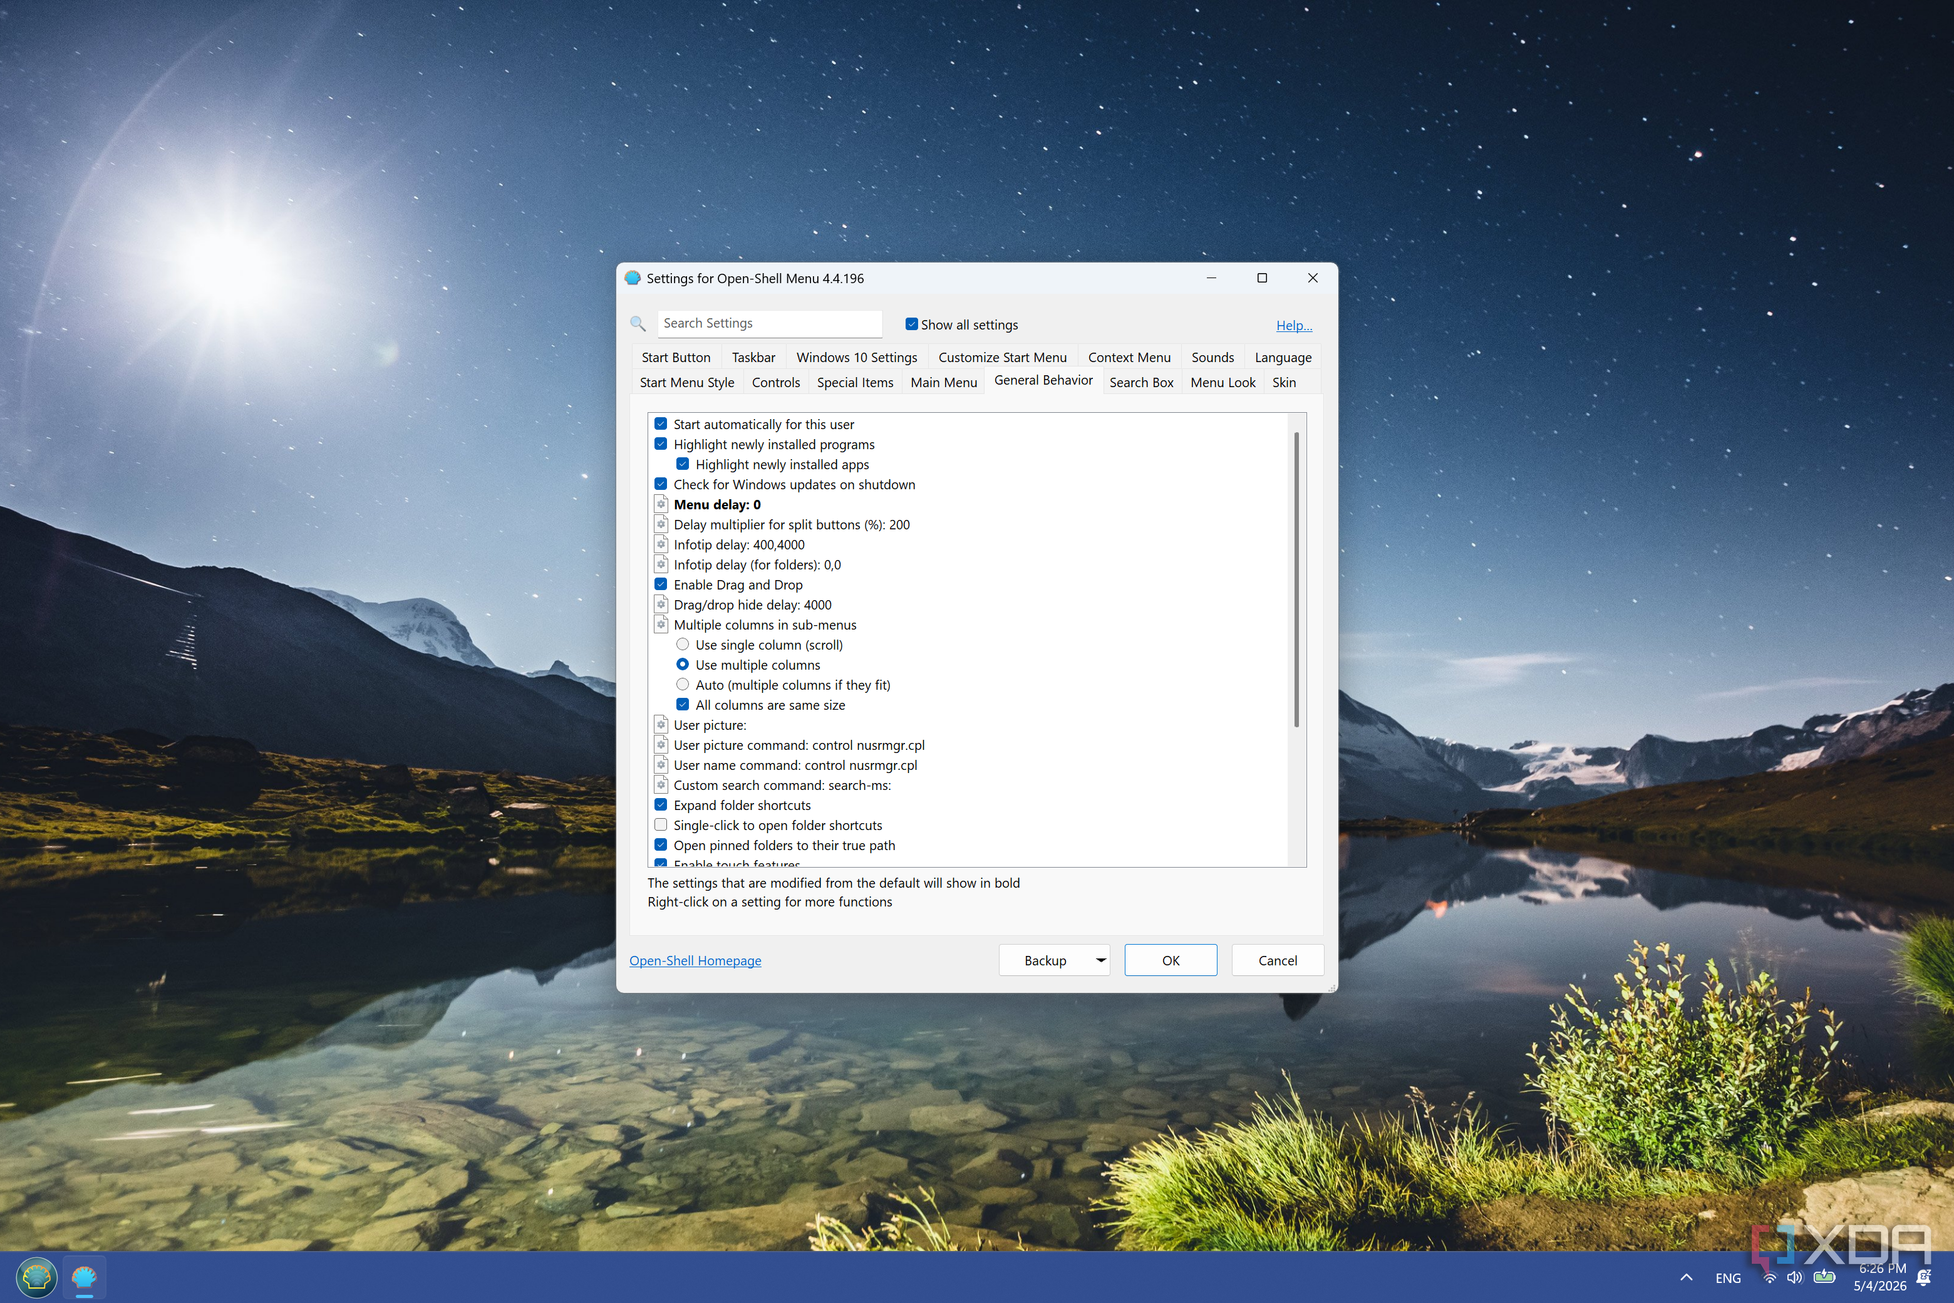Click the battery tray icon
1954x1303 pixels.
[x=1824, y=1277]
